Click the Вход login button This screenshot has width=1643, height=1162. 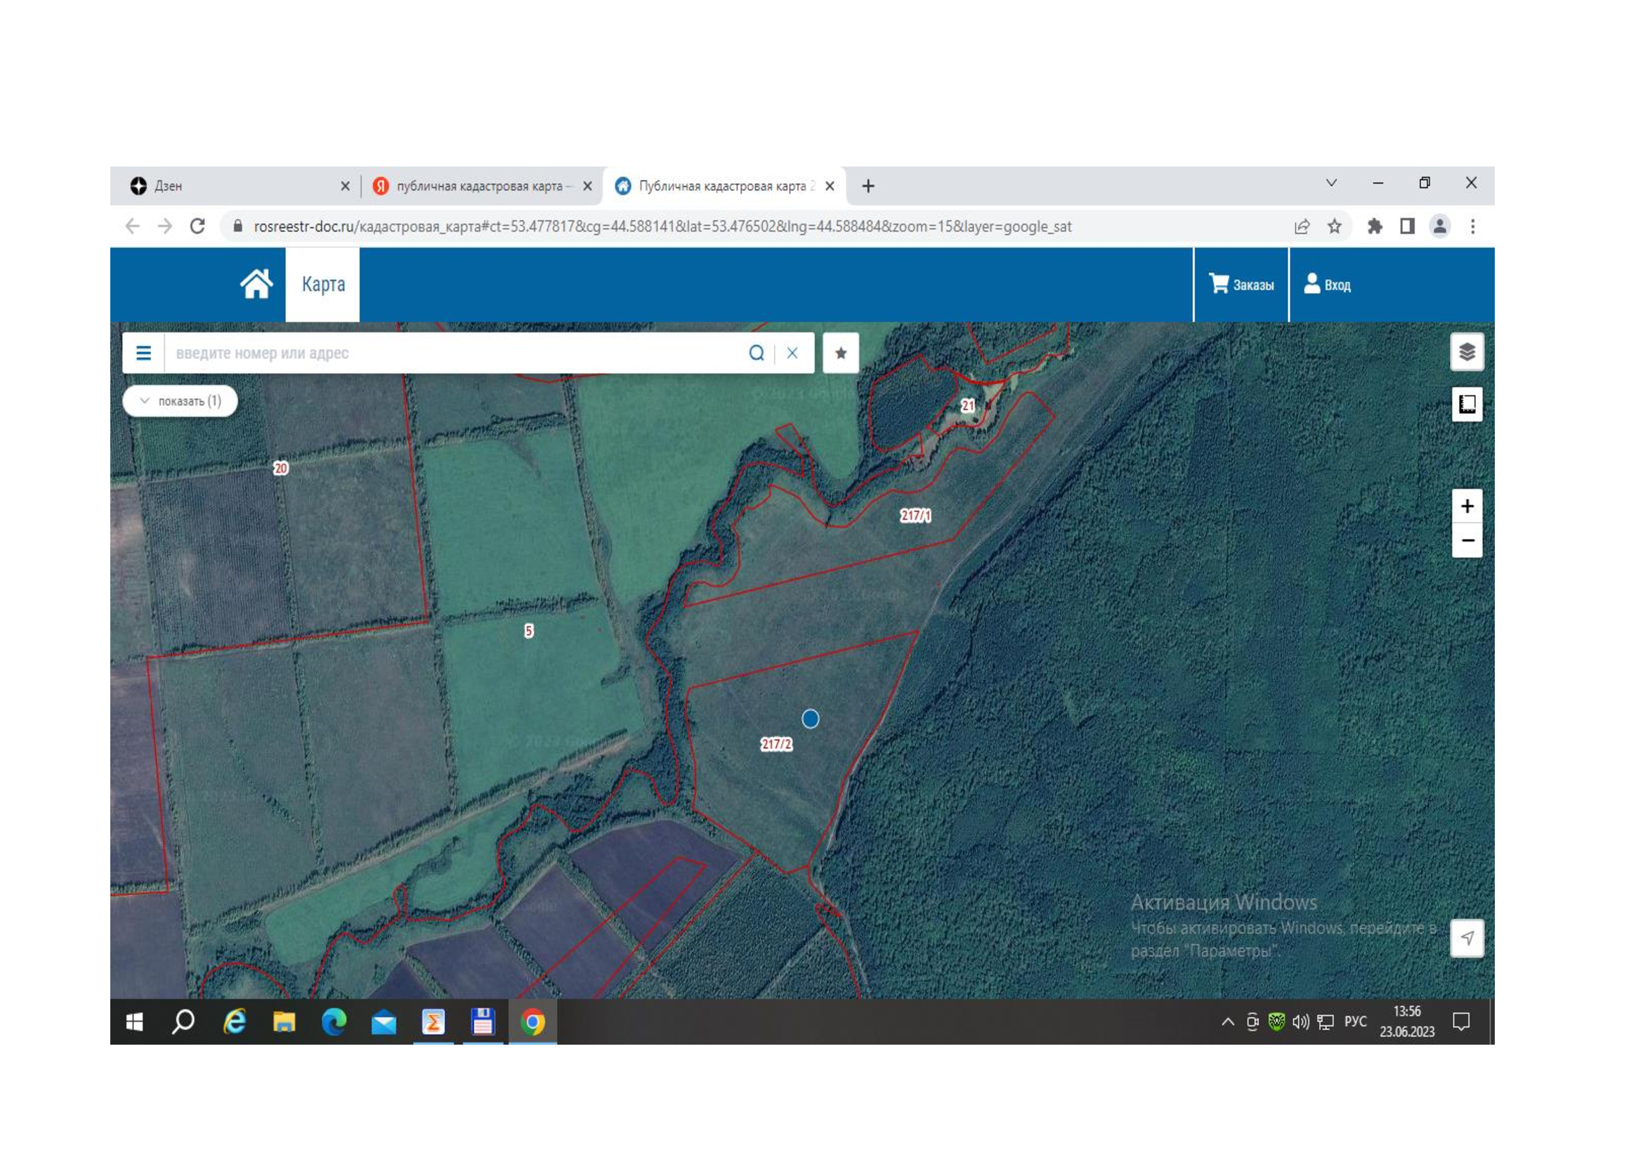tap(1327, 284)
